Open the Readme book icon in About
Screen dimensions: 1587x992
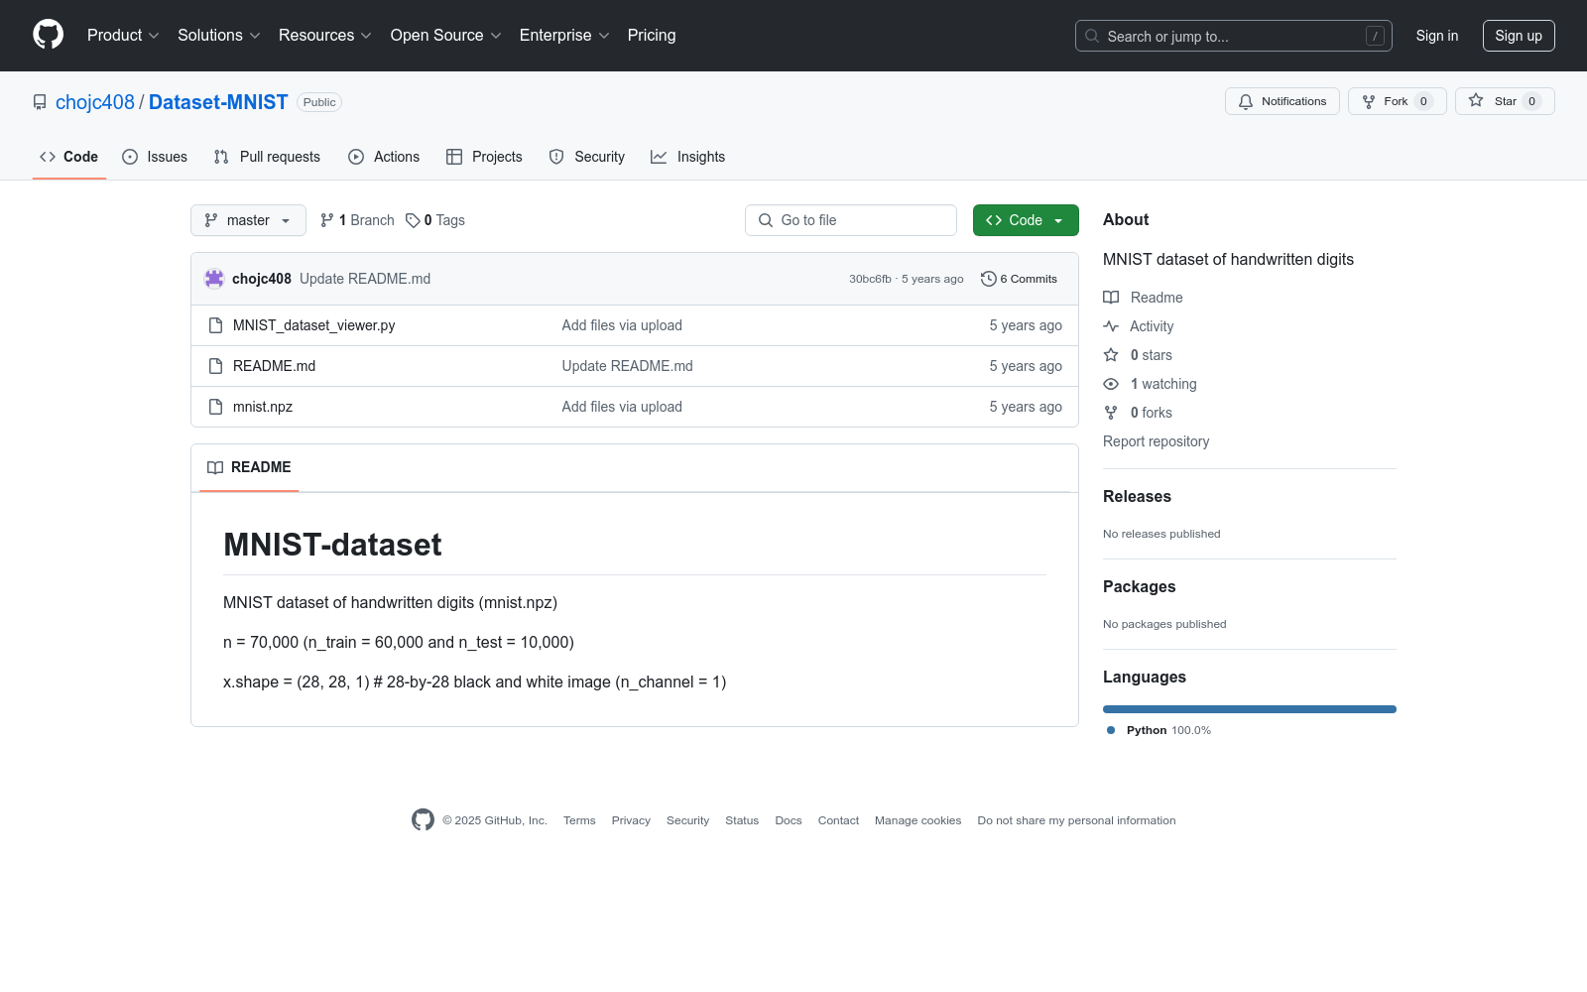pos(1111,298)
